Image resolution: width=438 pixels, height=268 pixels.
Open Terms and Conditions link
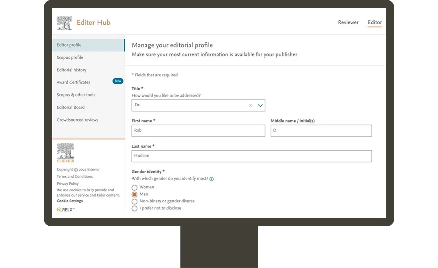click(x=75, y=176)
